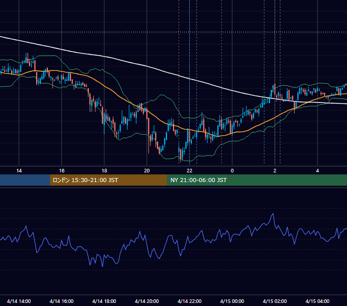
Task: Click the '2' hour label on the price chart axis
Action: [275, 171]
